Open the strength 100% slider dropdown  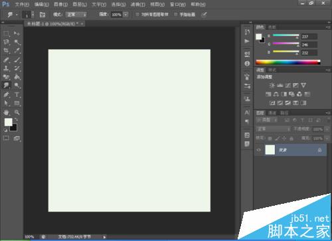(x=125, y=15)
